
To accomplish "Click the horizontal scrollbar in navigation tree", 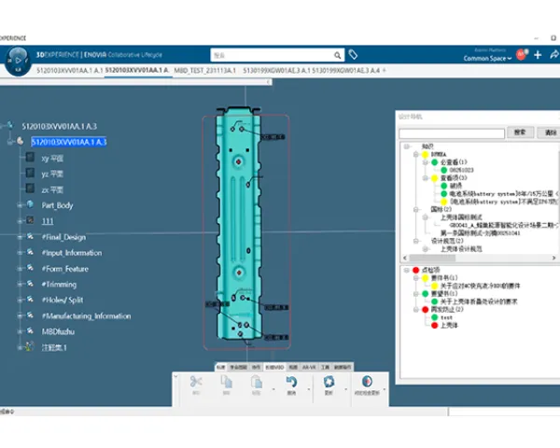I will coord(432,258).
